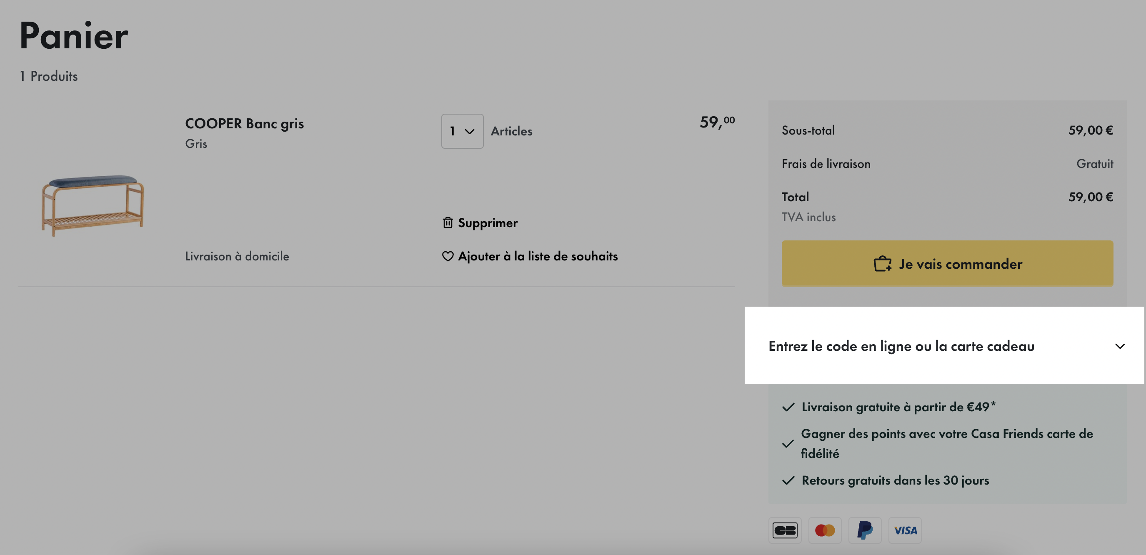Screen dimensions: 1146x555
Task: Open the COOPER Banc gris product title
Action: tap(244, 123)
